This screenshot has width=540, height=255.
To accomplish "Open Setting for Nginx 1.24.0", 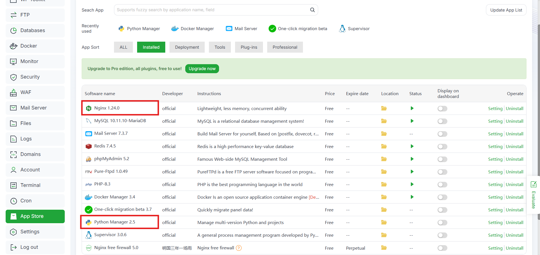I will pos(495,109).
